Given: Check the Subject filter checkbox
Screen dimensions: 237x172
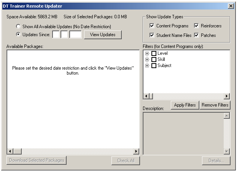Looking at the screenshot, I should 154,65.
